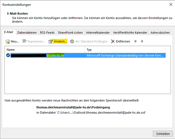The image size is (175, 139).
Task: Move account down with arrow icon
Action: pos(142,41)
